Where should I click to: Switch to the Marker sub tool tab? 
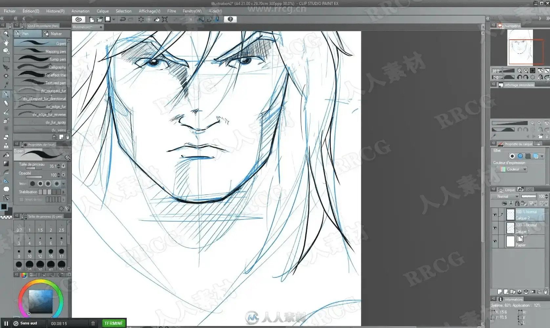pos(56,33)
